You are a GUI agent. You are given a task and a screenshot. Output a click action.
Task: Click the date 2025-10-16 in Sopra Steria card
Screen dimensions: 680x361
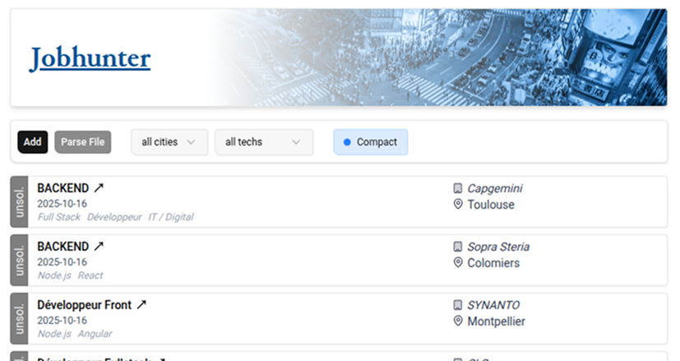(x=62, y=262)
